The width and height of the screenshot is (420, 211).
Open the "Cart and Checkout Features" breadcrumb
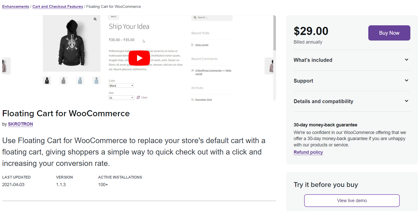58,6
